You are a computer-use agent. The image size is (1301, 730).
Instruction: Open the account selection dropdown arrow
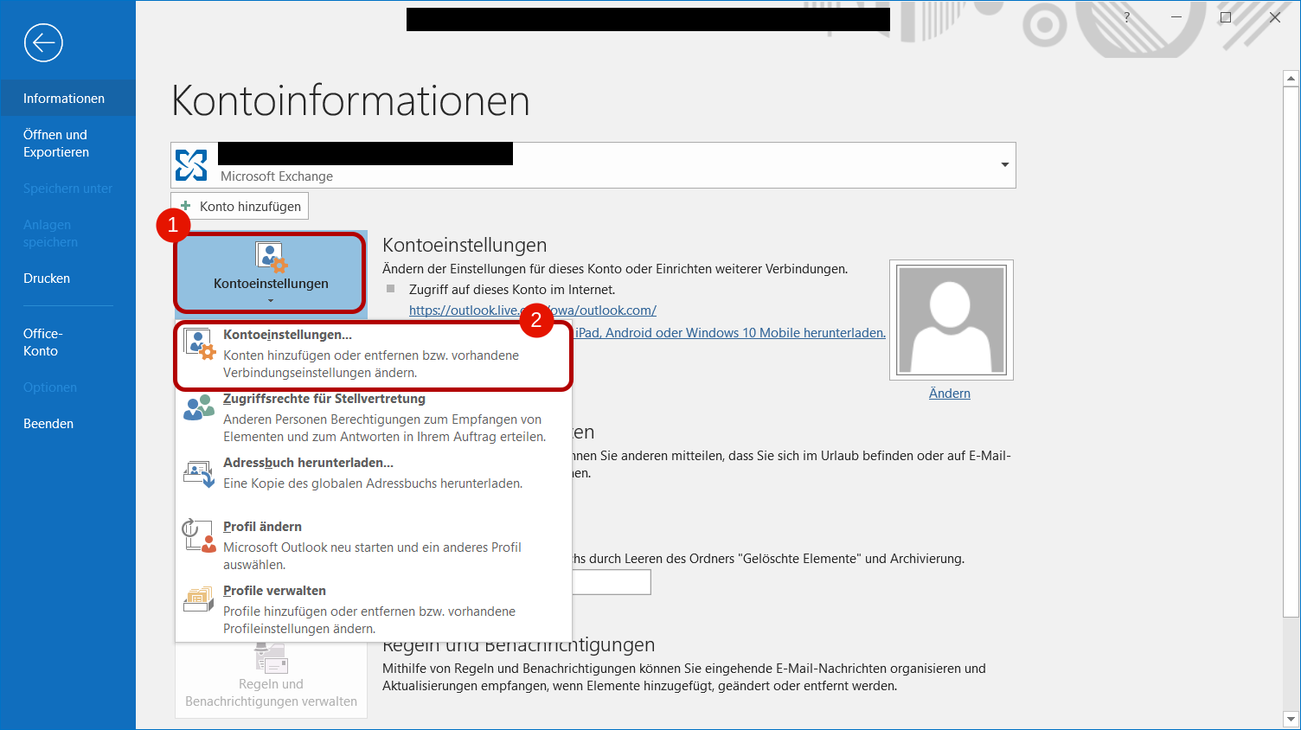1004,164
